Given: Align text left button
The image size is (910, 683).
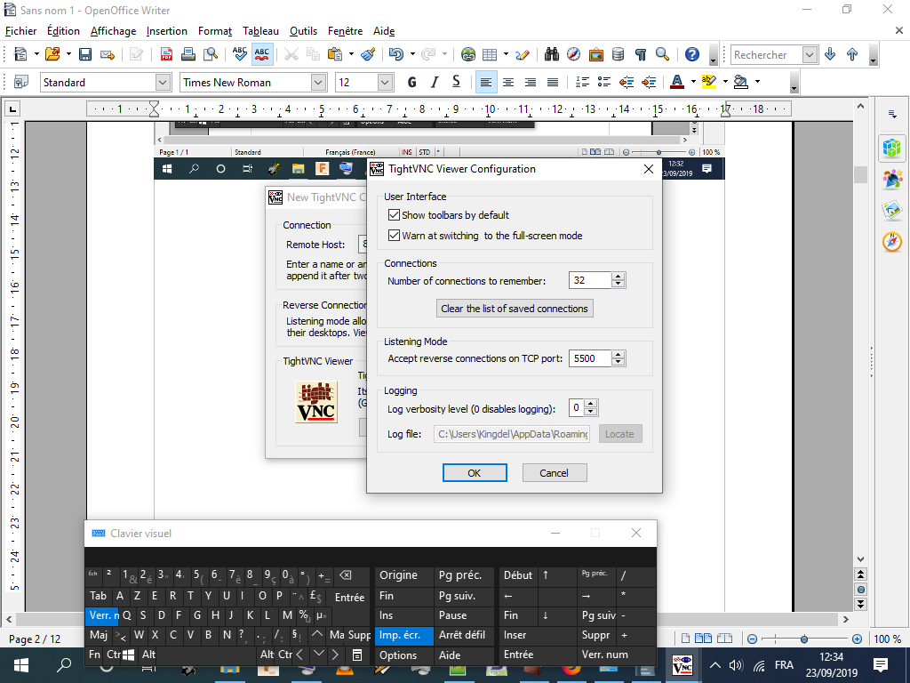Looking at the screenshot, I should click(x=486, y=83).
